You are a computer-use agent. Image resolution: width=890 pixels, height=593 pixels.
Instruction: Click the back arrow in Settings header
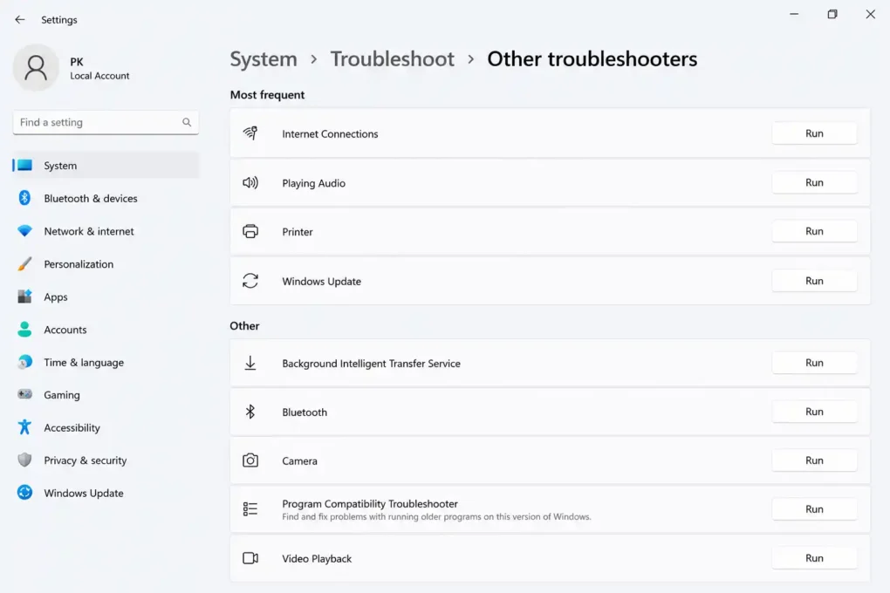[x=20, y=20]
